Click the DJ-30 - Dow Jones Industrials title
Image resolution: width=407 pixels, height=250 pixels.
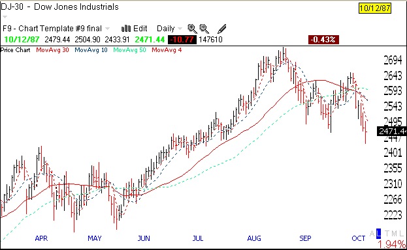(x=59, y=7)
